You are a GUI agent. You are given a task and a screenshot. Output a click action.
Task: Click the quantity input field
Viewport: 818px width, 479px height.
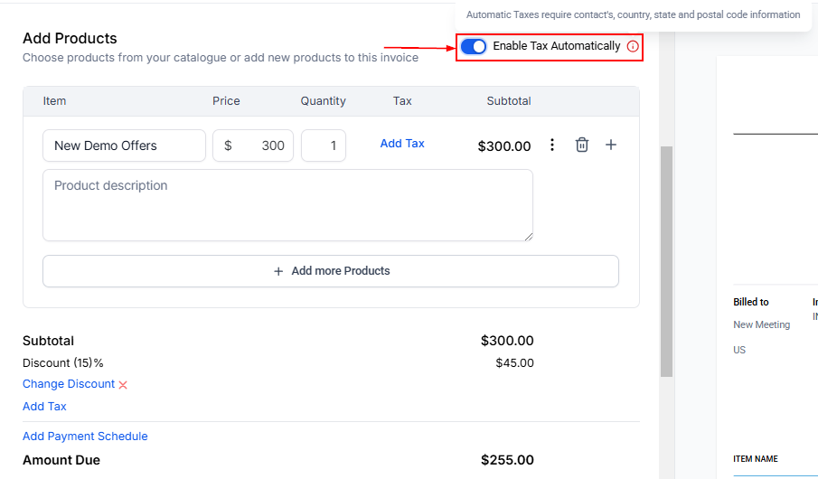click(324, 146)
